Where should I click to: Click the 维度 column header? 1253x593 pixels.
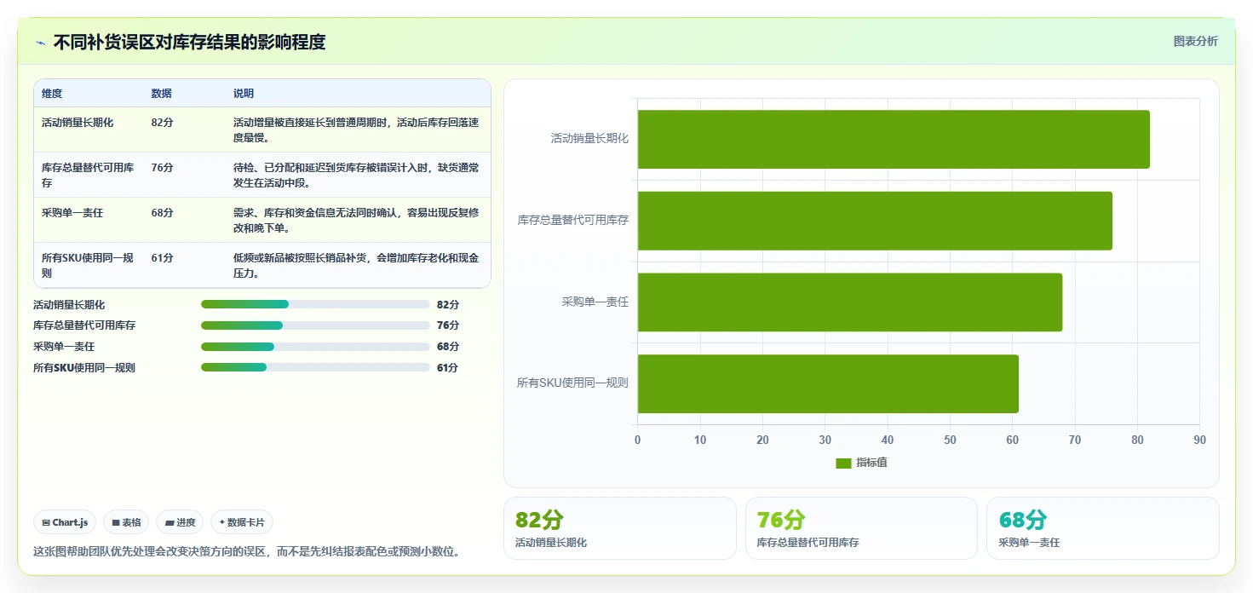click(x=52, y=94)
